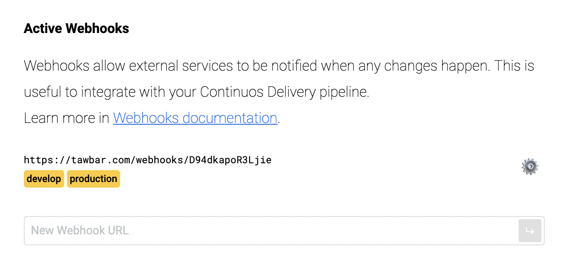The image size is (569, 266).
Task: Click the webhooks description paragraph
Action: click(279, 66)
